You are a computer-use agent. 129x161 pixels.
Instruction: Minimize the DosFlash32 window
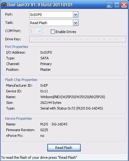(x=109, y=5)
